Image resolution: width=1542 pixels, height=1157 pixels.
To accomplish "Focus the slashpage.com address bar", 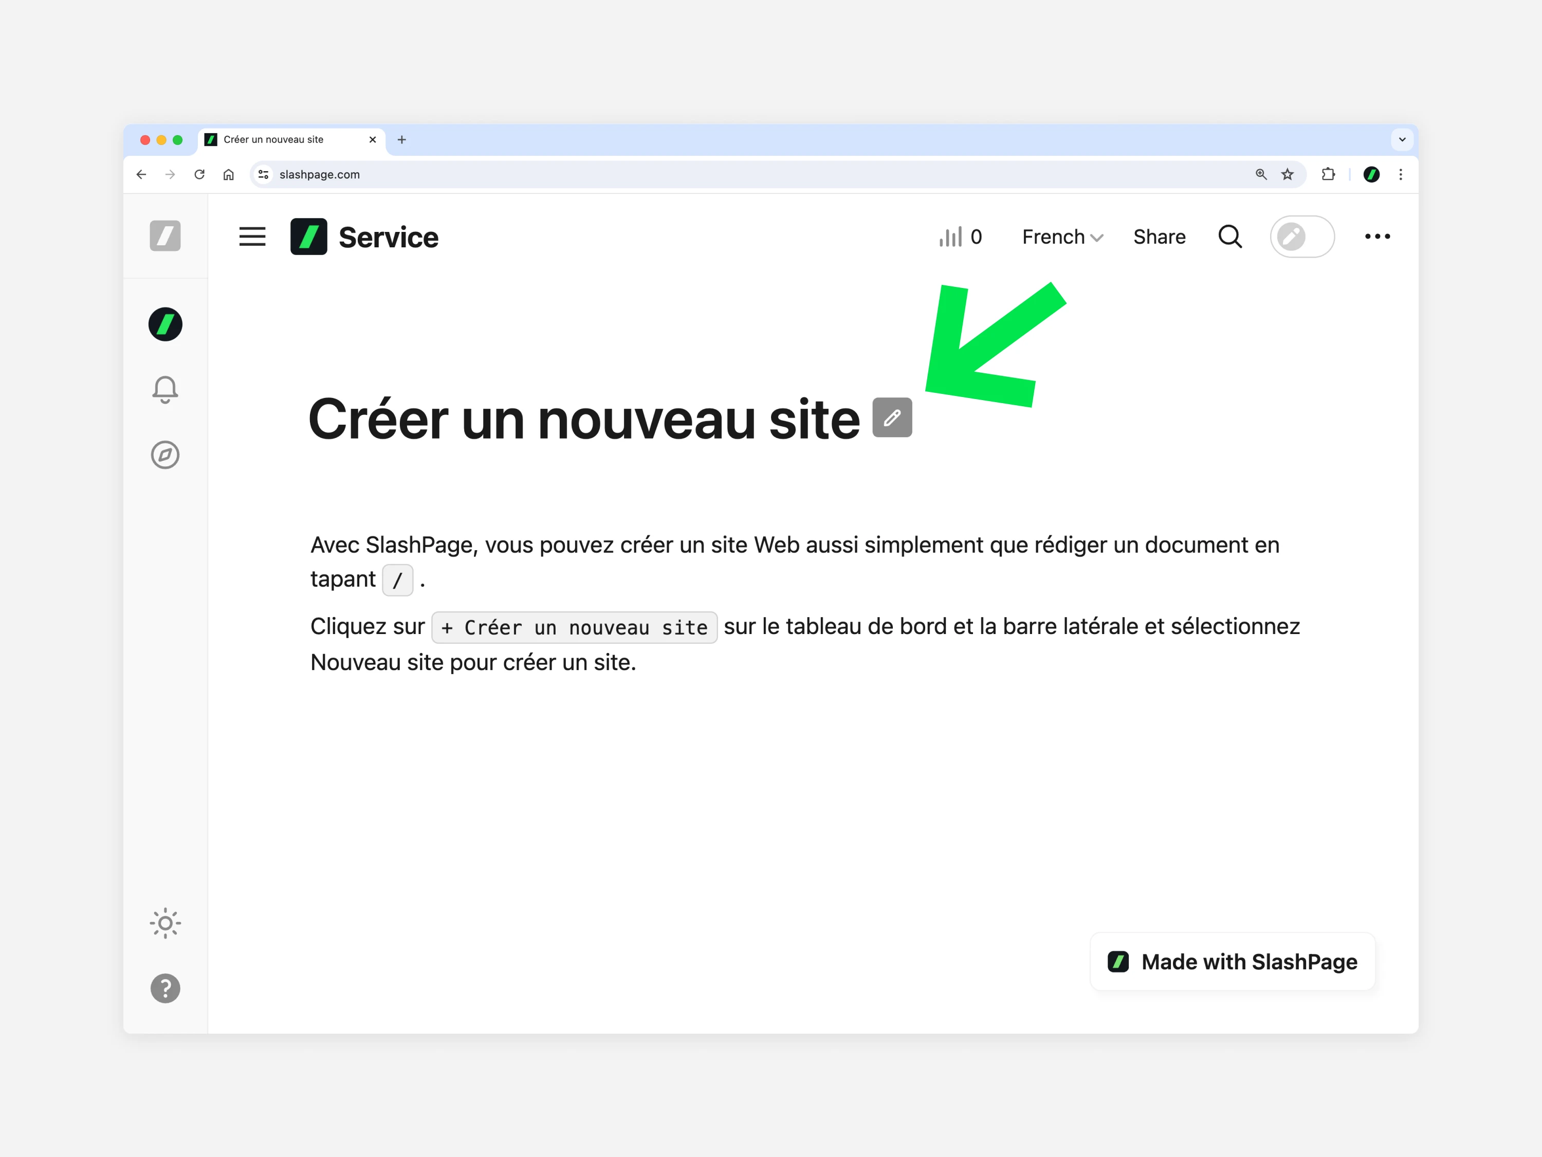I will (777, 174).
